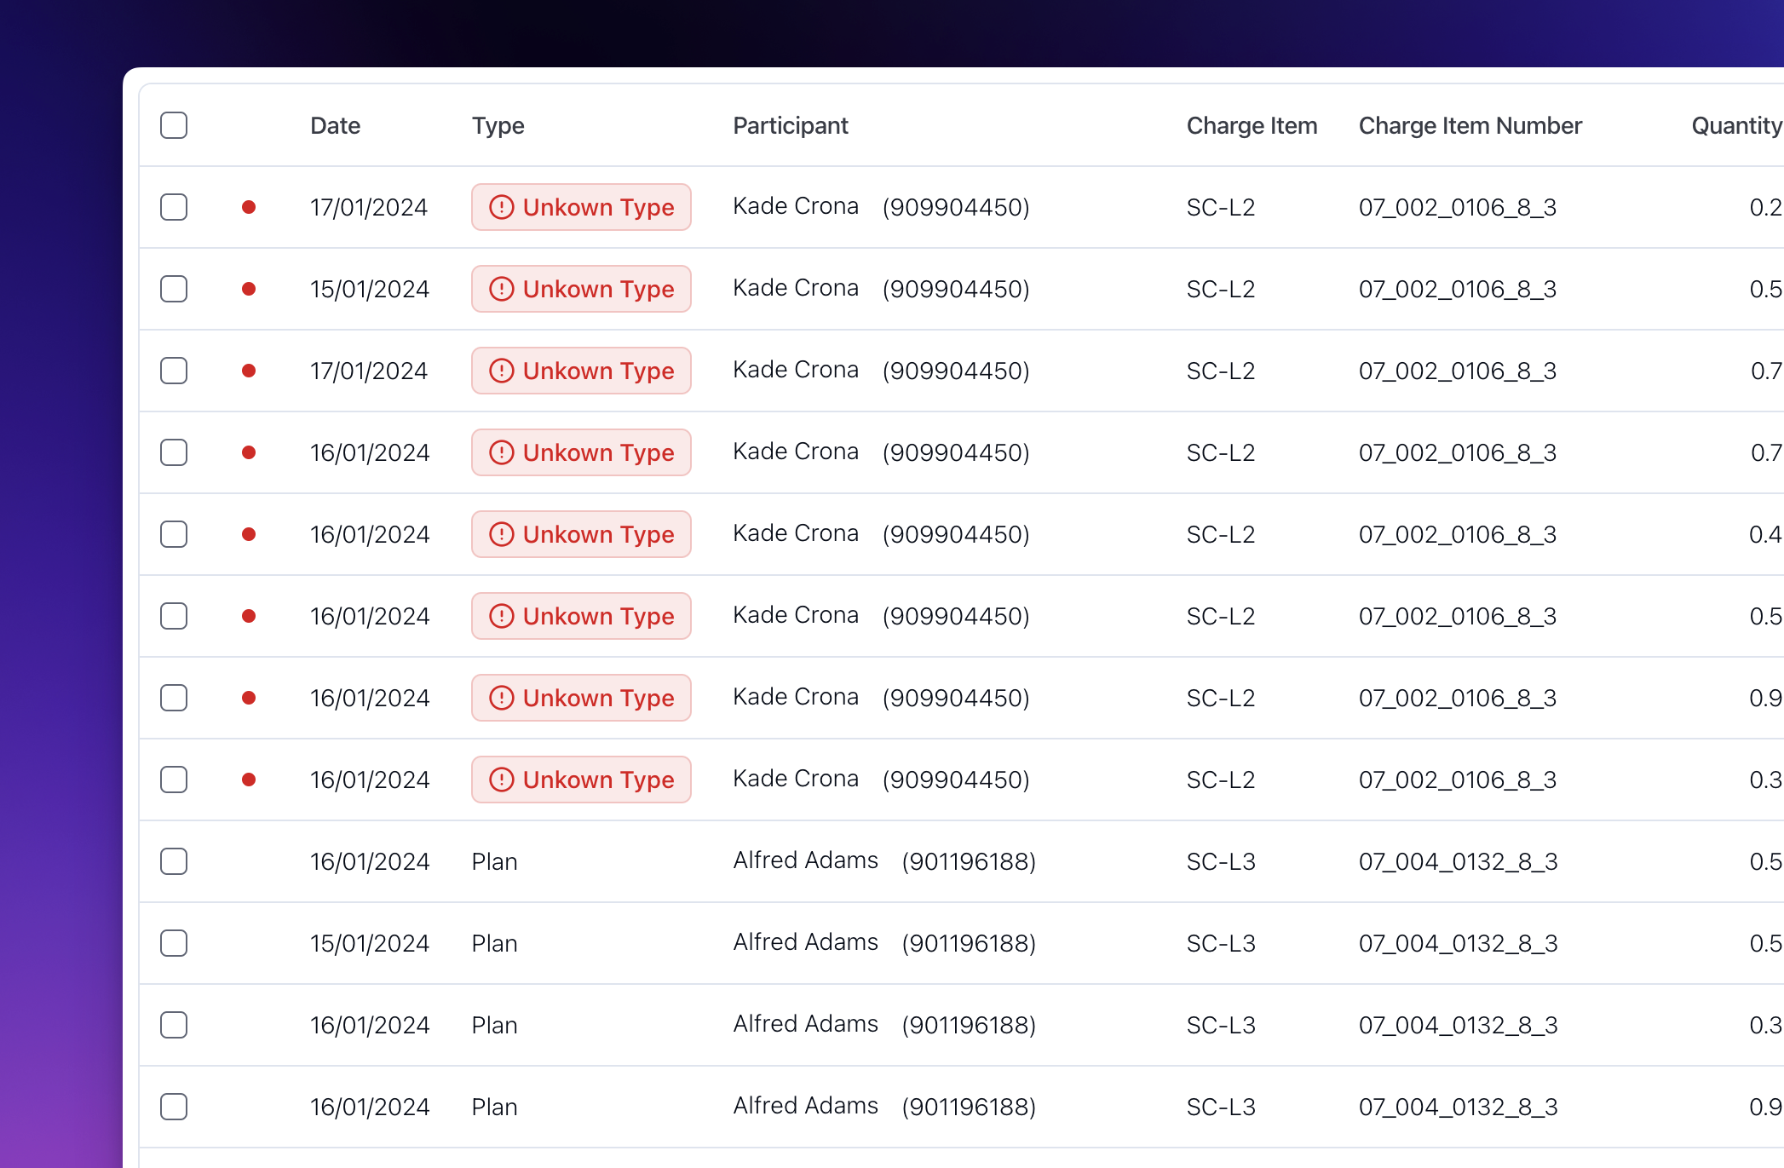Image resolution: width=1784 pixels, height=1168 pixels.
Task: Click the Type column header
Action: tap(498, 125)
